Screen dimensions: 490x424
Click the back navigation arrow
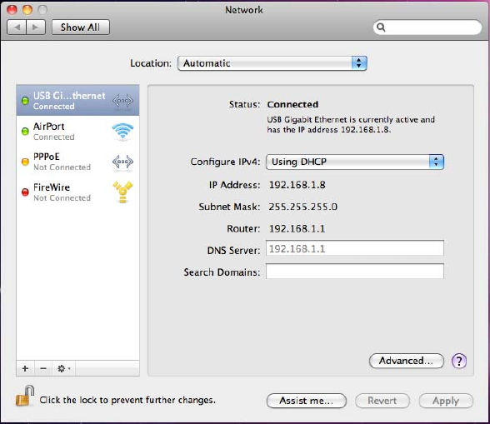tap(17, 27)
